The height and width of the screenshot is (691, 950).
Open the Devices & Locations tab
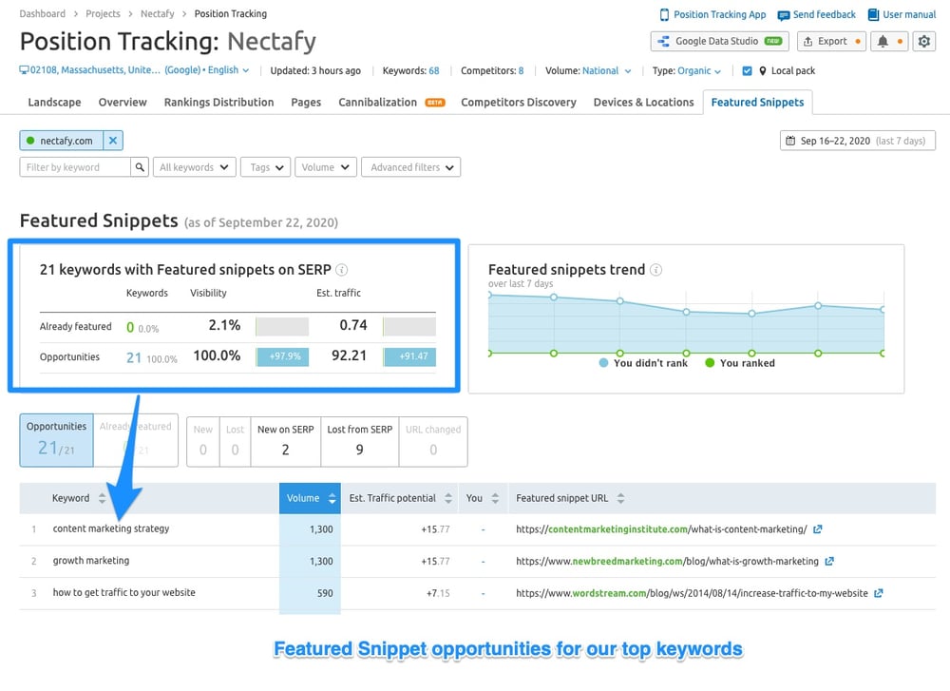pos(643,103)
